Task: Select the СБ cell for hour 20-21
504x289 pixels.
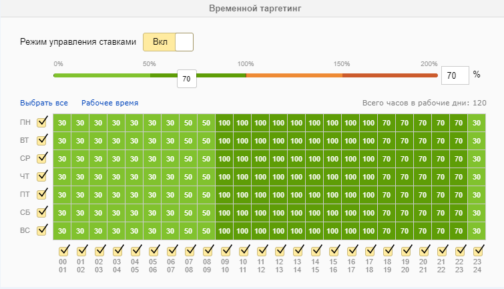Action: click(422, 213)
